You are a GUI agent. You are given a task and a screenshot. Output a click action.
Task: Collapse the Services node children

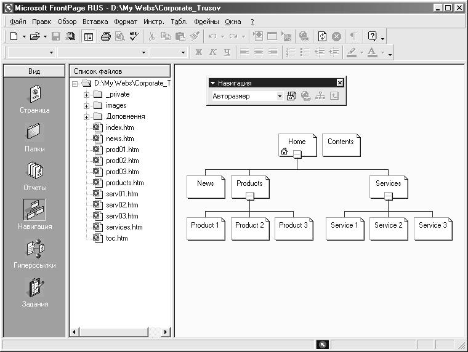coord(389,196)
